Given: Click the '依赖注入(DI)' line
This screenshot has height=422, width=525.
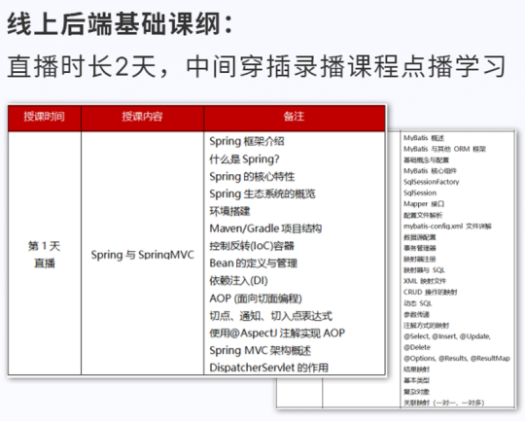Looking at the screenshot, I should tap(238, 281).
